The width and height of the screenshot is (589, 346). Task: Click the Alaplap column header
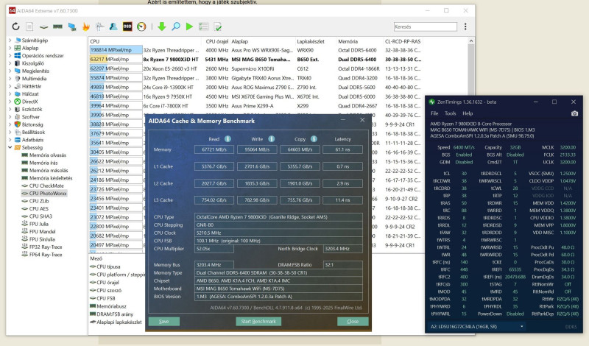coord(240,41)
